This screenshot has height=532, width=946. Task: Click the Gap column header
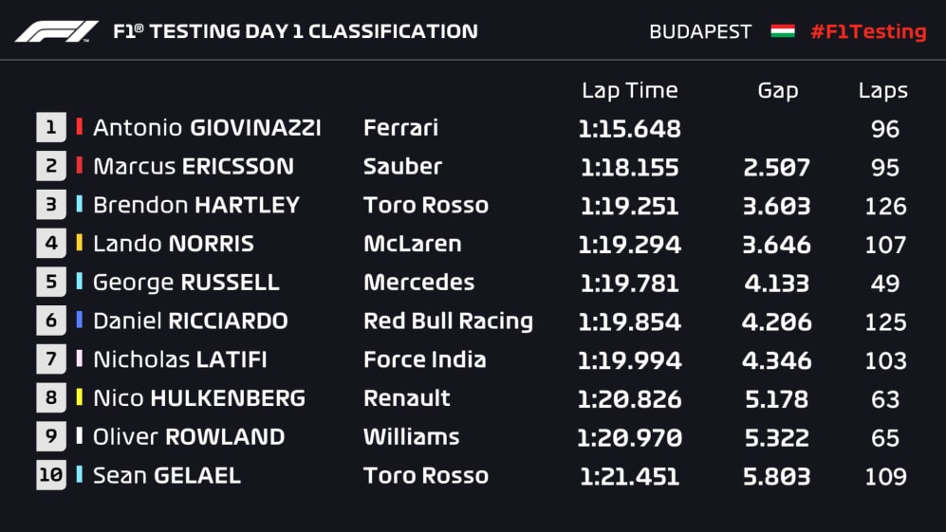777,91
